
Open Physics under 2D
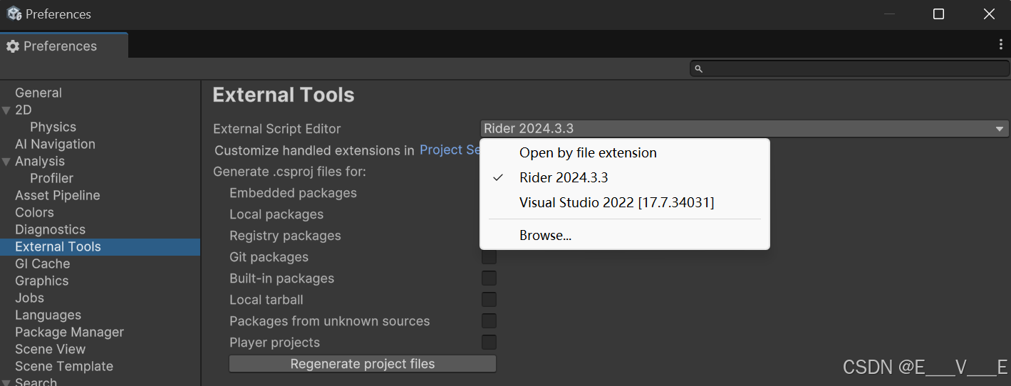tap(53, 127)
